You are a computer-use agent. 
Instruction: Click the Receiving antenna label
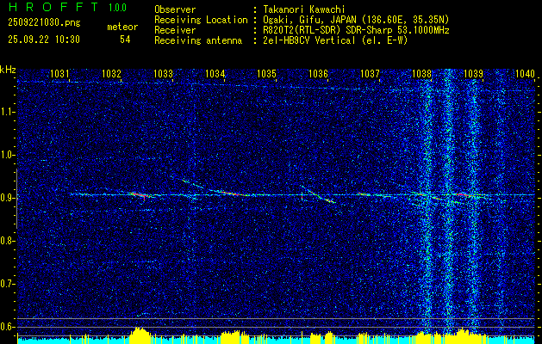pos(198,40)
